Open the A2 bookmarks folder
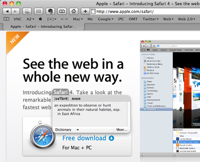The height and width of the screenshot is (162, 200). pyautogui.click(x=30, y=19)
